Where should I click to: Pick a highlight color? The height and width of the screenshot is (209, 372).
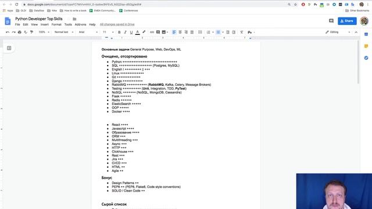click(x=144, y=32)
